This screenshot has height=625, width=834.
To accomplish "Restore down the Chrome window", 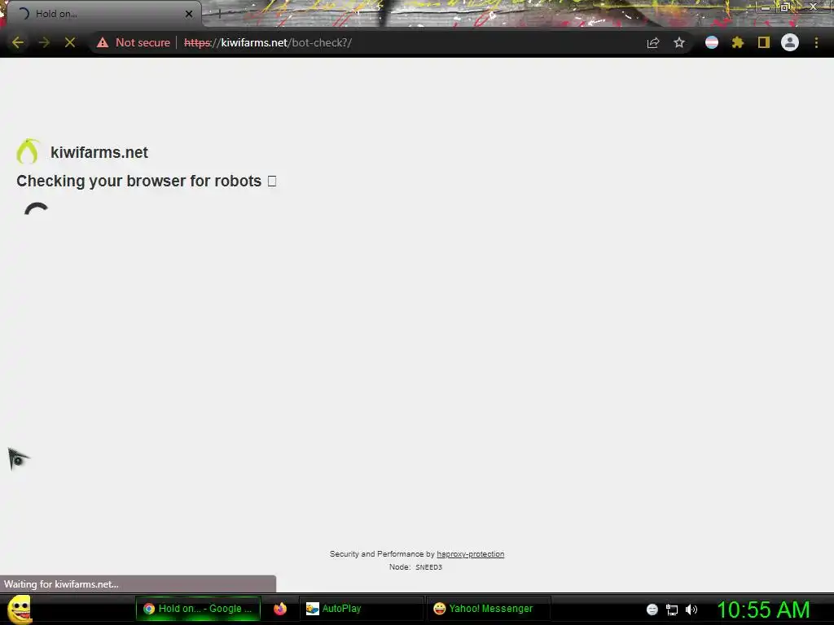I will click(784, 7).
